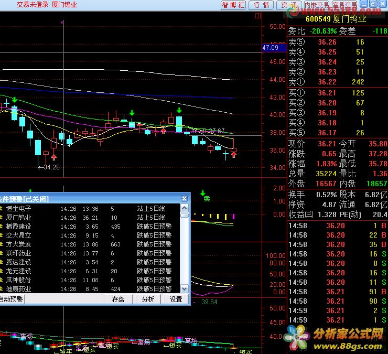Screen dimensions: 388x354
Task: Click the 买④ 36.18 order row
Action: tap(338, 123)
